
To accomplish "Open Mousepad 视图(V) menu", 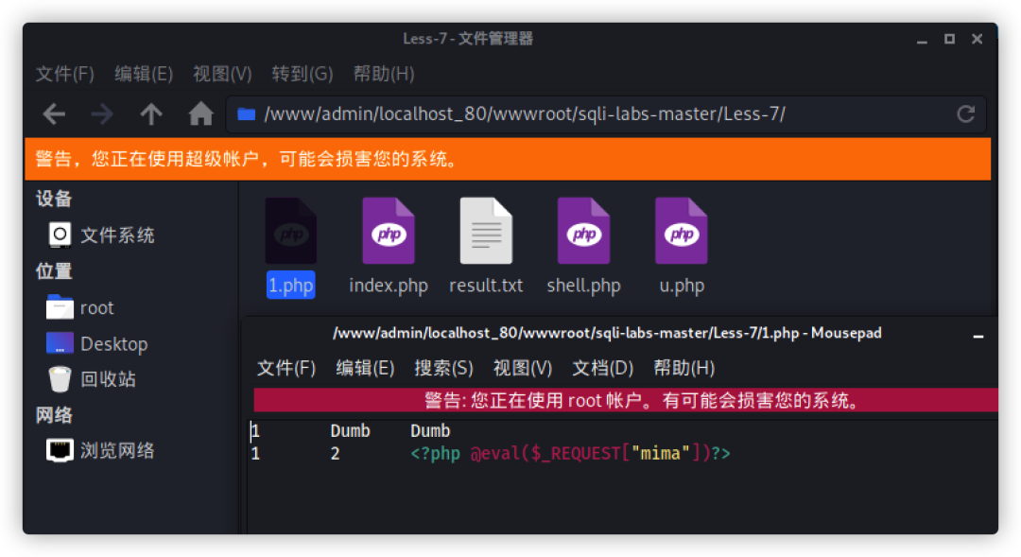I will 522,368.
